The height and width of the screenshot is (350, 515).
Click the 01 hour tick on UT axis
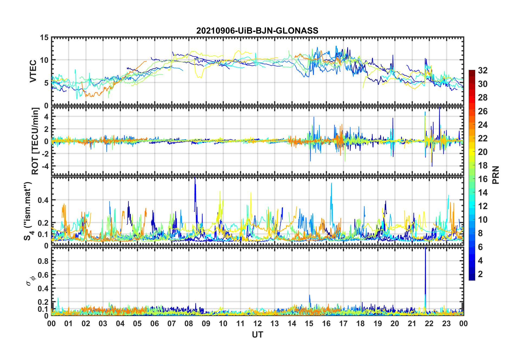click(69, 323)
